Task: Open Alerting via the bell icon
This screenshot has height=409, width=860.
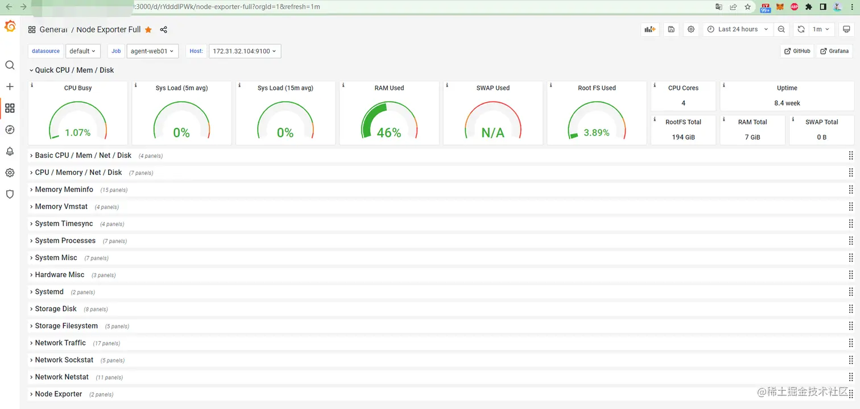Action: point(9,151)
